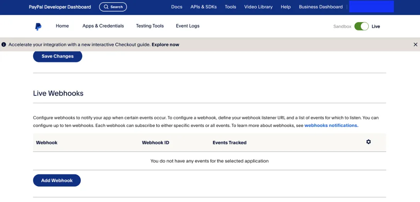Open the Help menu

coord(285,7)
